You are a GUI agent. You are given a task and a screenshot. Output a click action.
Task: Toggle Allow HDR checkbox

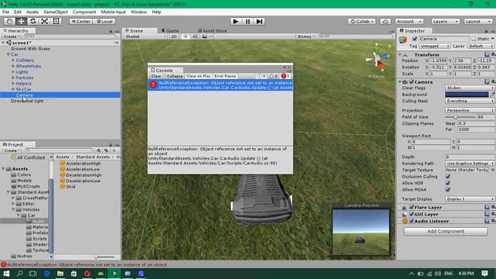[448, 183]
